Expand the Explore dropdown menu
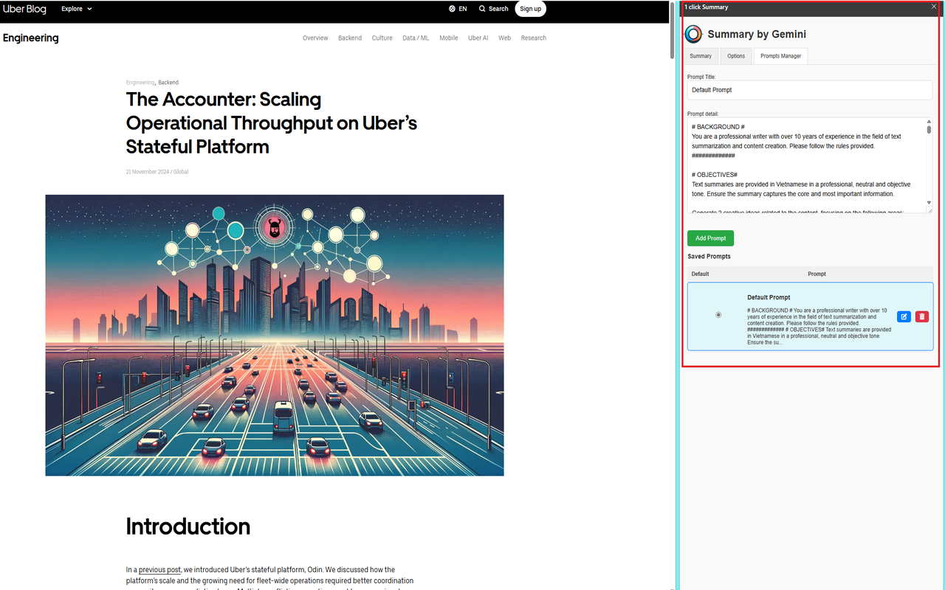Screen dimensions: 945x590 (77, 9)
